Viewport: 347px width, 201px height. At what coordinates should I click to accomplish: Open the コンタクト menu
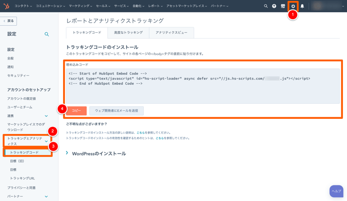23,6
